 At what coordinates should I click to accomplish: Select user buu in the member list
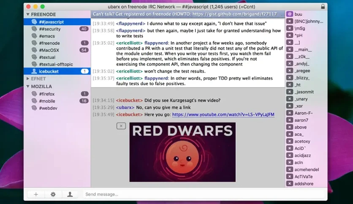tap(298, 14)
